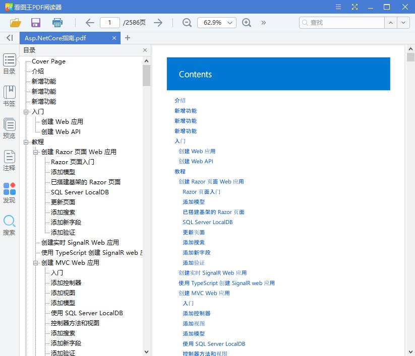Click the 查找 search input box
415x356 pixels.
342,23
